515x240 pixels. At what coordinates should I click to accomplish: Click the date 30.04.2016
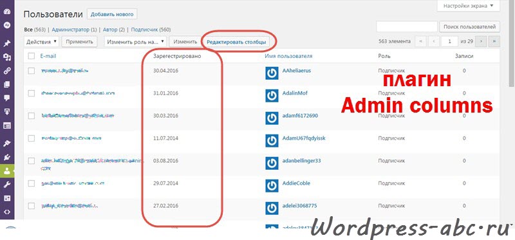pyautogui.click(x=166, y=71)
